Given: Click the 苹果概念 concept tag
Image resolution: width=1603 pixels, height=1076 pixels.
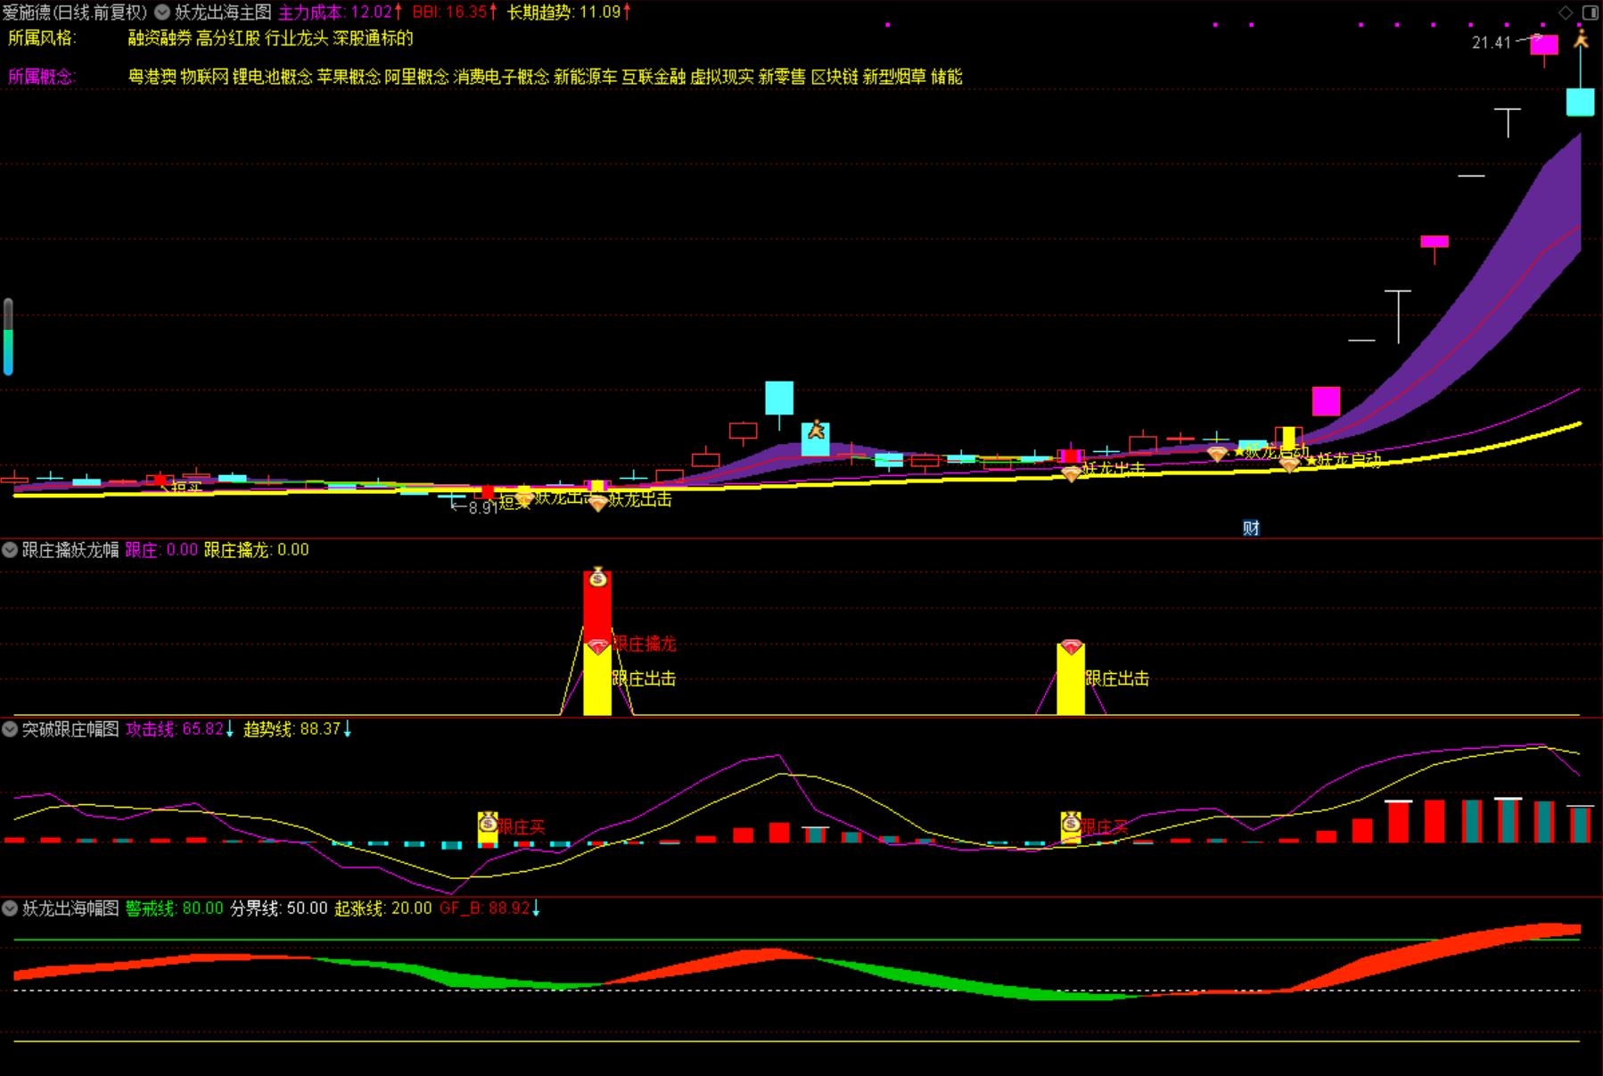Looking at the screenshot, I should pos(349,77).
